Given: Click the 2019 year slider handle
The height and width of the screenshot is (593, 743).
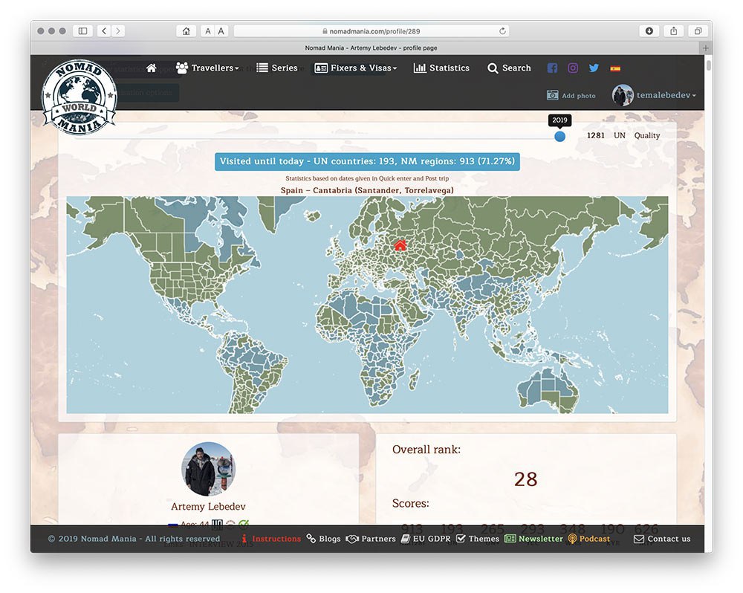Looking at the screenshot, I should [x=559, y=137].
